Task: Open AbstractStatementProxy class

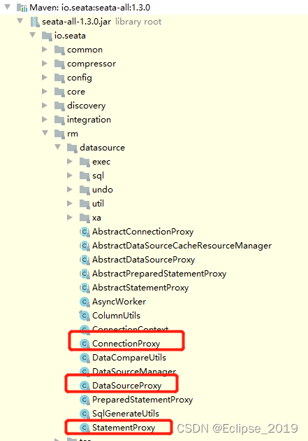Action: point(140,288)
